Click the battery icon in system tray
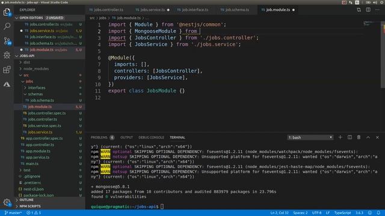 [x=368, y=2]
